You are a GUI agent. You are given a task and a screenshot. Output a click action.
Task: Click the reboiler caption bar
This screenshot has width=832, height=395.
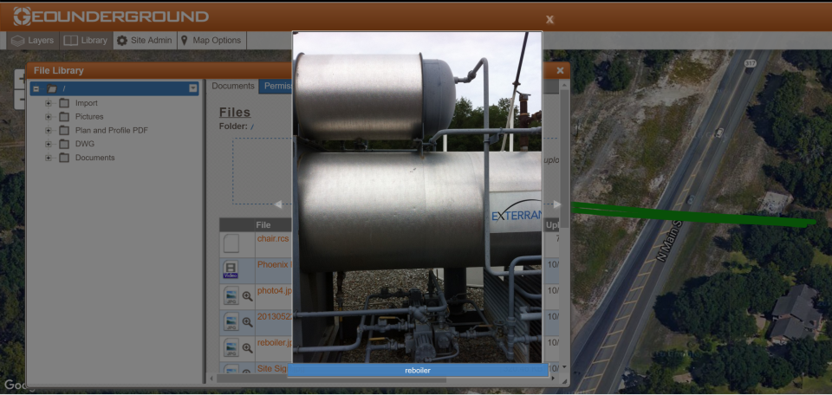(x=418, y=370)
